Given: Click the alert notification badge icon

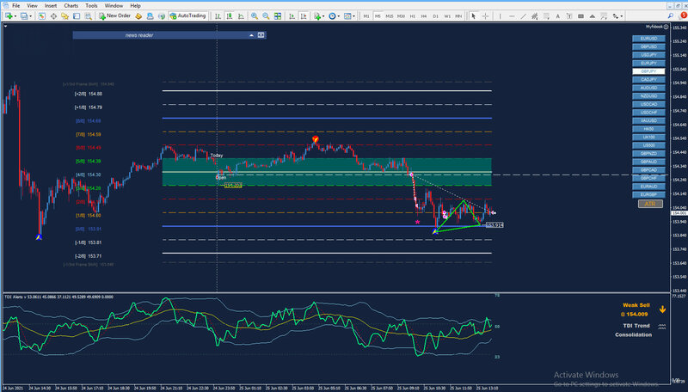Looking at the screenshot, I should tap(684, 15).
